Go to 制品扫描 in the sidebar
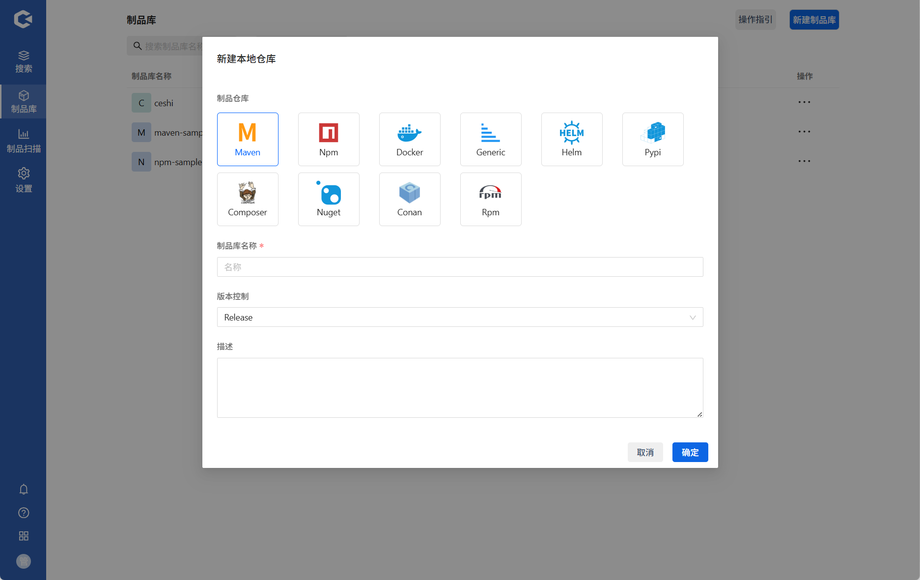 23,141
